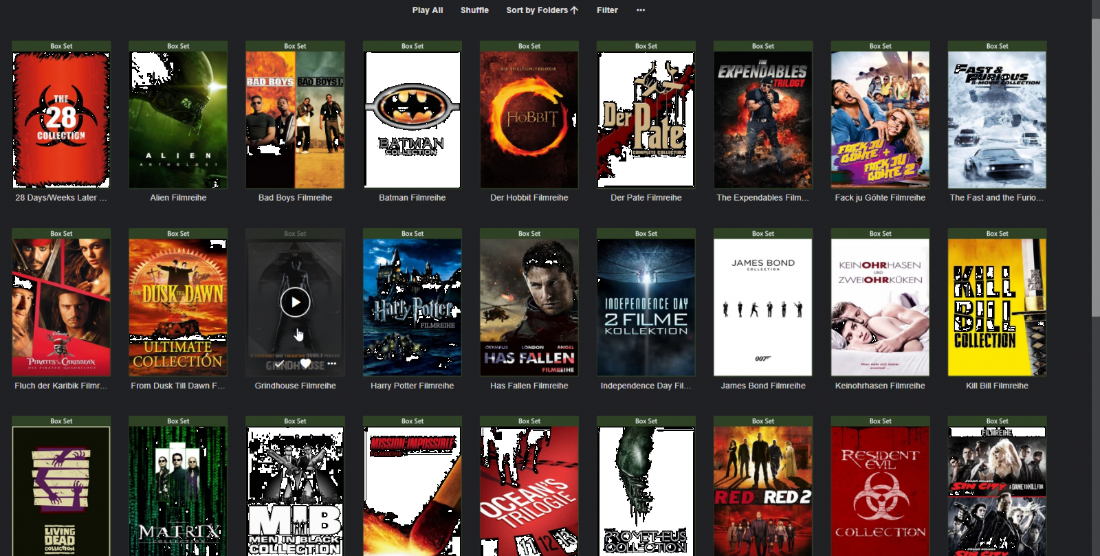This screenshot has width=1100, height=556.
Task: Play the Grindhouse Filmreihe box set
Action: click(295, 302)
